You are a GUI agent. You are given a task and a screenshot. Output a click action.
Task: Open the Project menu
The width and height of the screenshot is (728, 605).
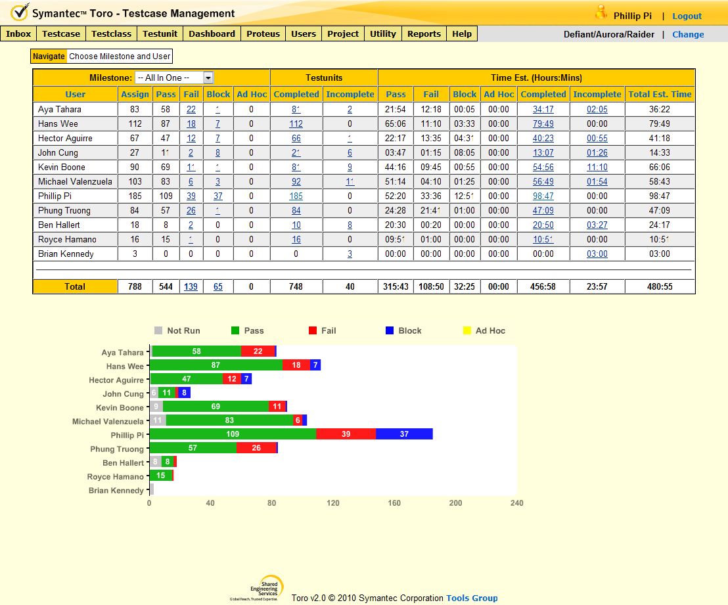pos(342,34)
